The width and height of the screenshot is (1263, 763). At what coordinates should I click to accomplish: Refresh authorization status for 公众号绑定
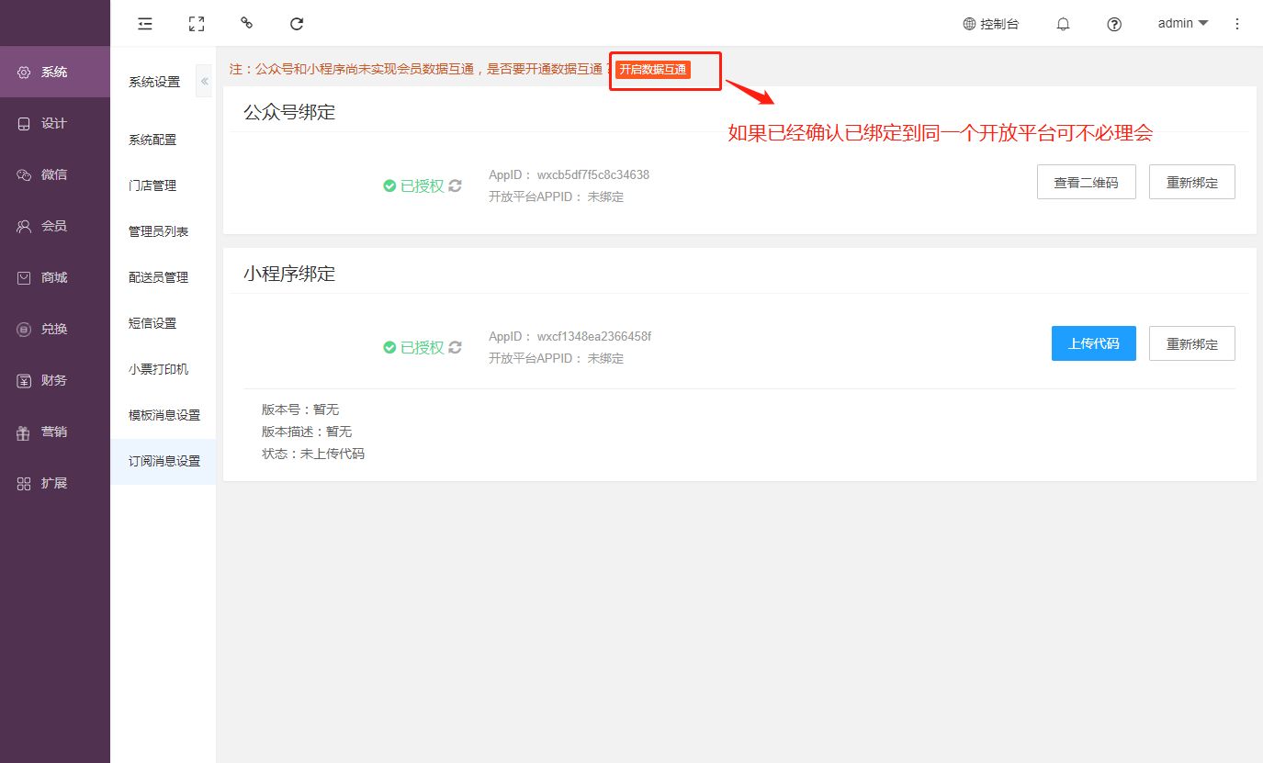click(x=456, y=185)
